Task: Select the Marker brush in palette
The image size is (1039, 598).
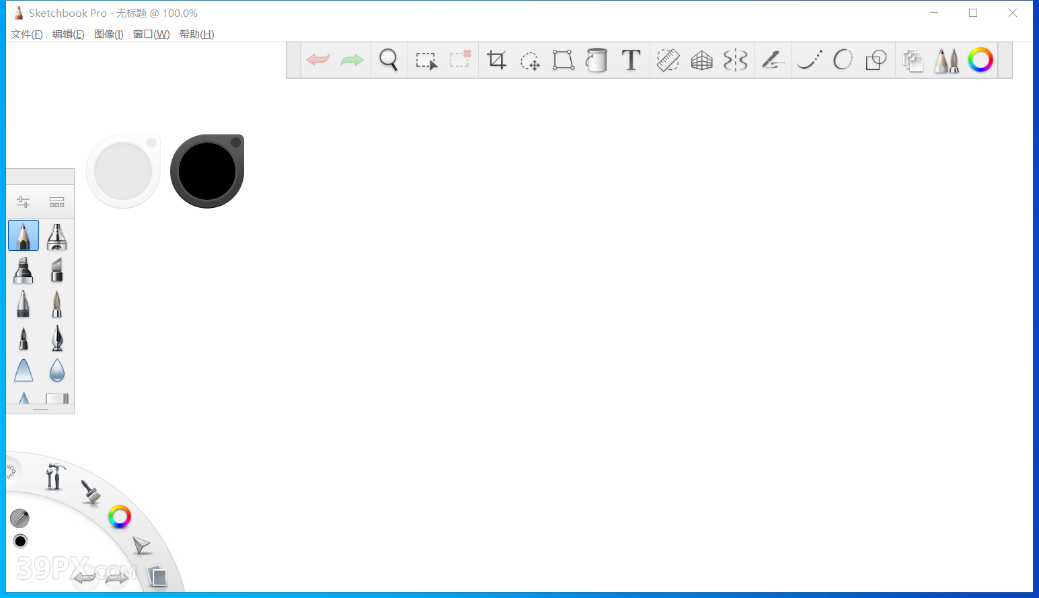Action: coord(24,270)
